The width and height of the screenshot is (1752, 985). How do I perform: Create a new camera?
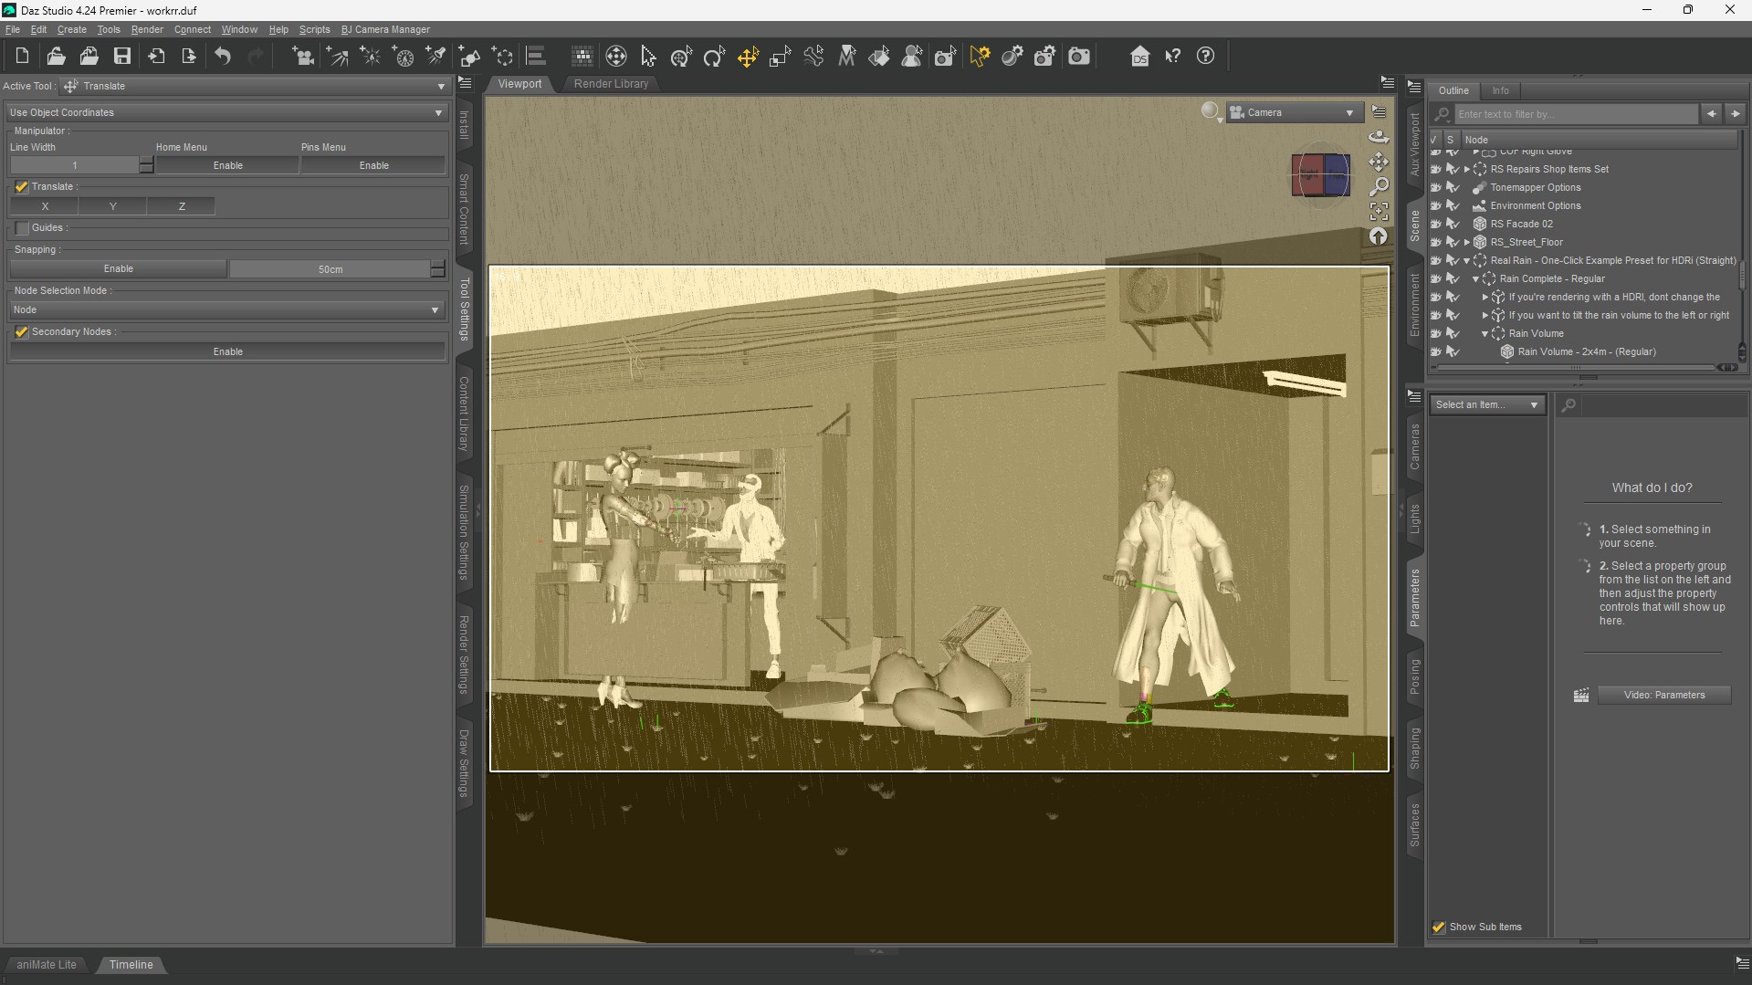tap(302, 57)
